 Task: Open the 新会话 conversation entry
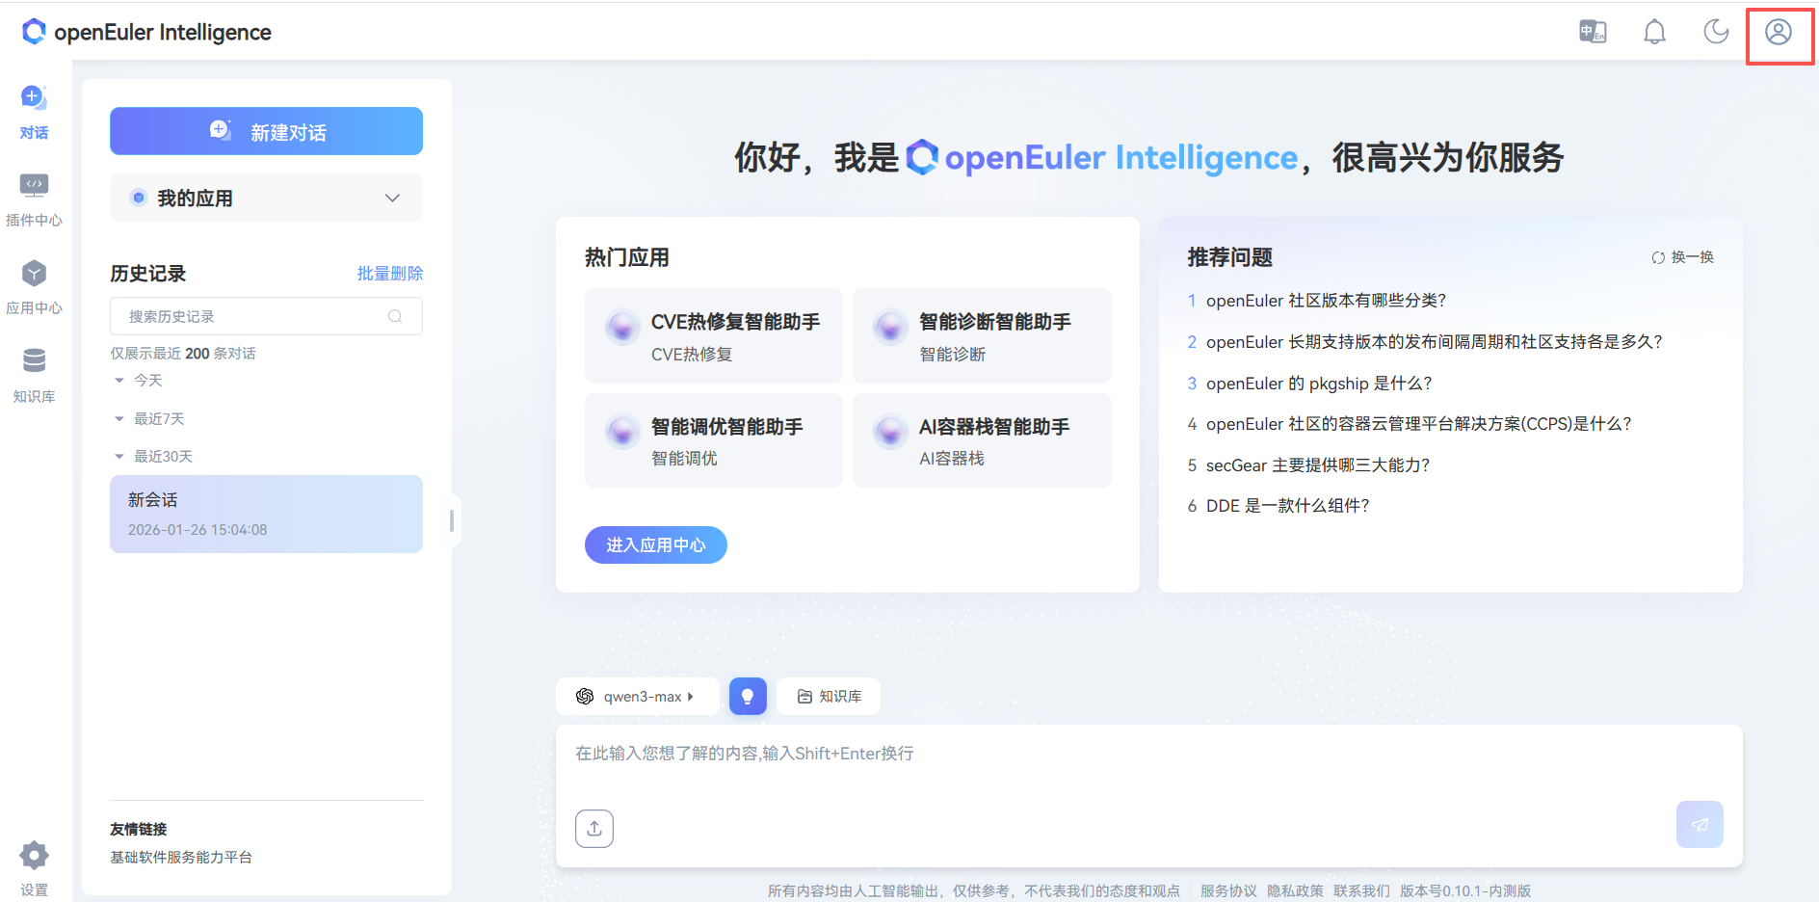[x=266, y=514]
